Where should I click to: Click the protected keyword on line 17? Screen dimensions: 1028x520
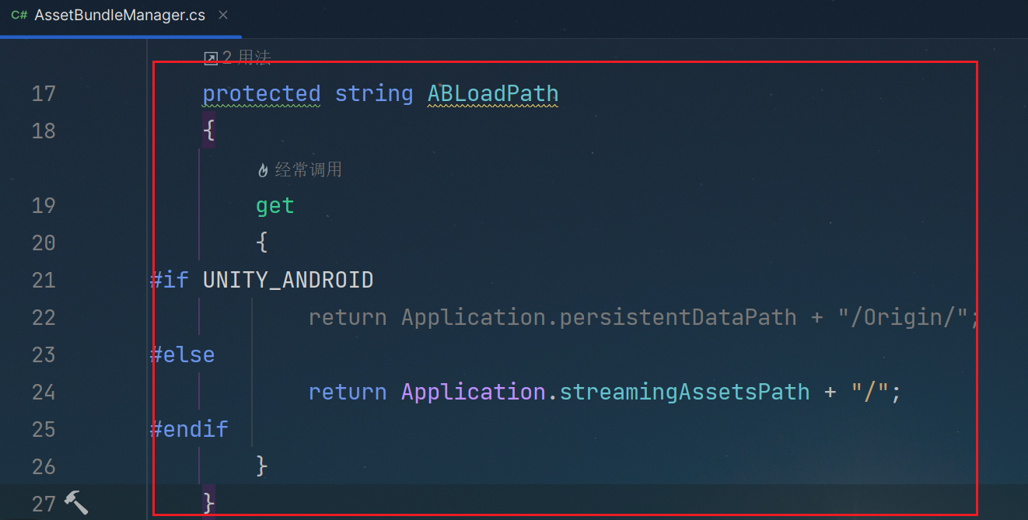[x=261, y=94]
